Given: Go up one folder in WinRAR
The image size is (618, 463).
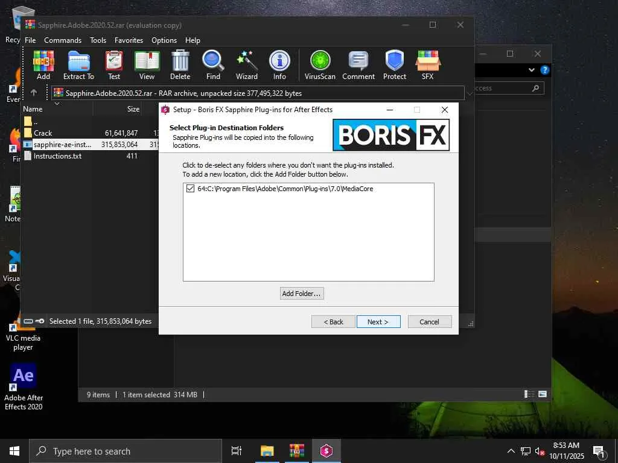Looking at the screenshot, I should (x=34, y=92).
